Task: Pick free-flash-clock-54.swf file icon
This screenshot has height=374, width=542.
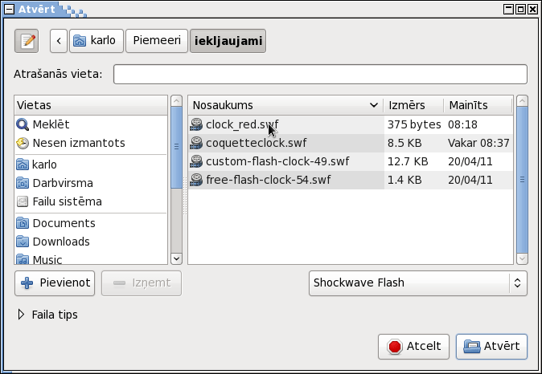Action: [196, 180]
